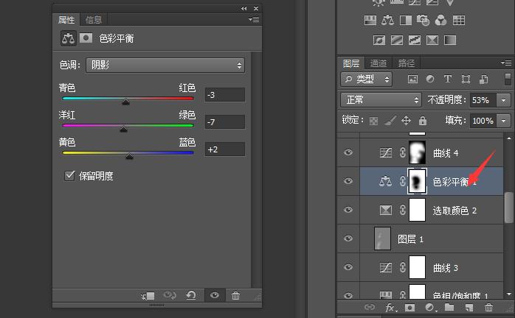Add a Black & White adjustment layer
Viewport: 515px width, 318px height.
pos(406,21)
